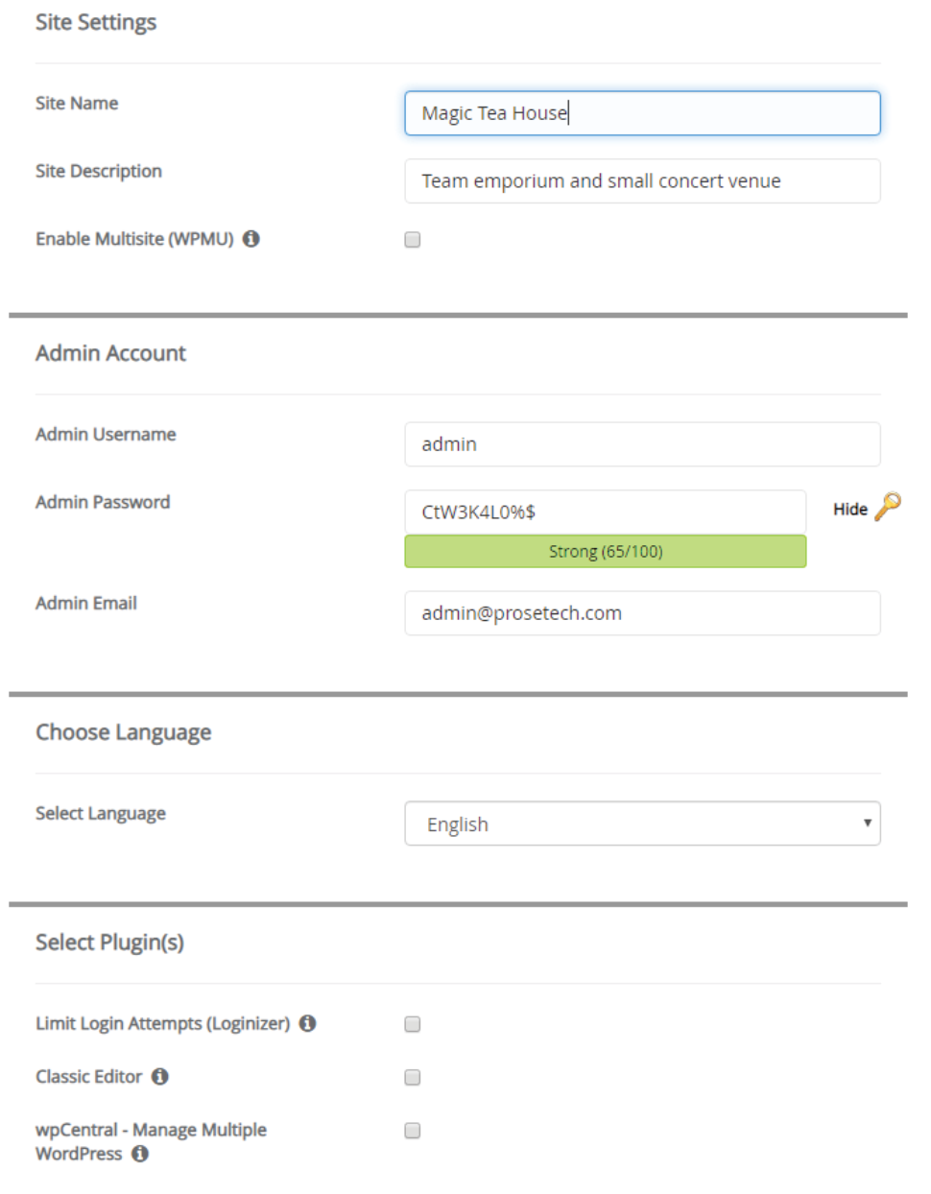
Task: Click inside the Admin Password field
Action: 605,512
